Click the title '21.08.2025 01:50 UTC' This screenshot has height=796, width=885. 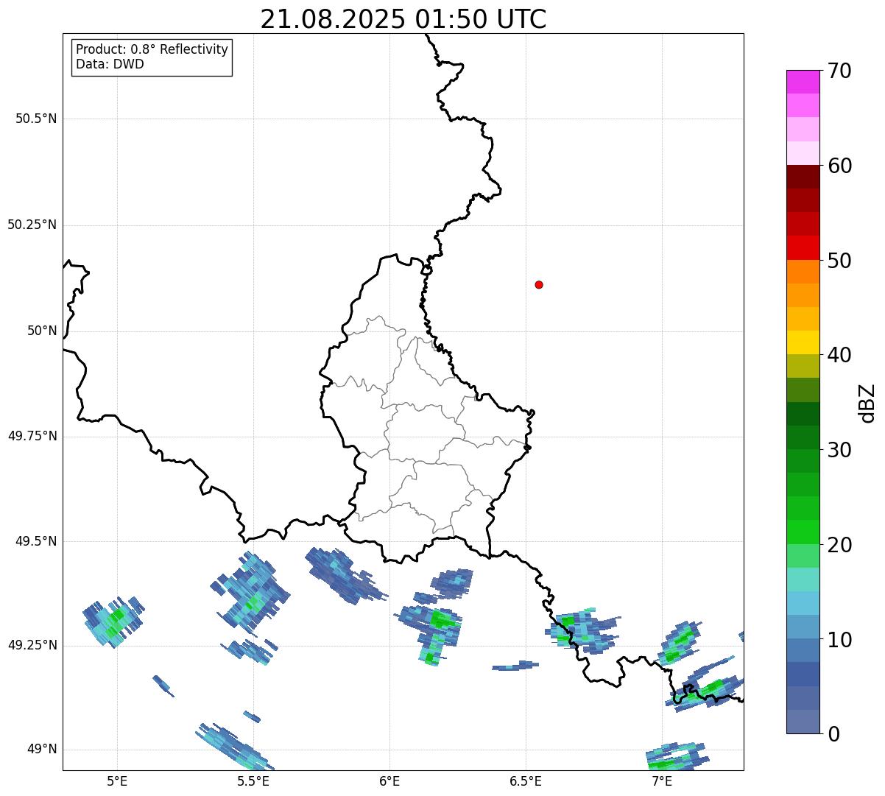[x=403, y=19]
